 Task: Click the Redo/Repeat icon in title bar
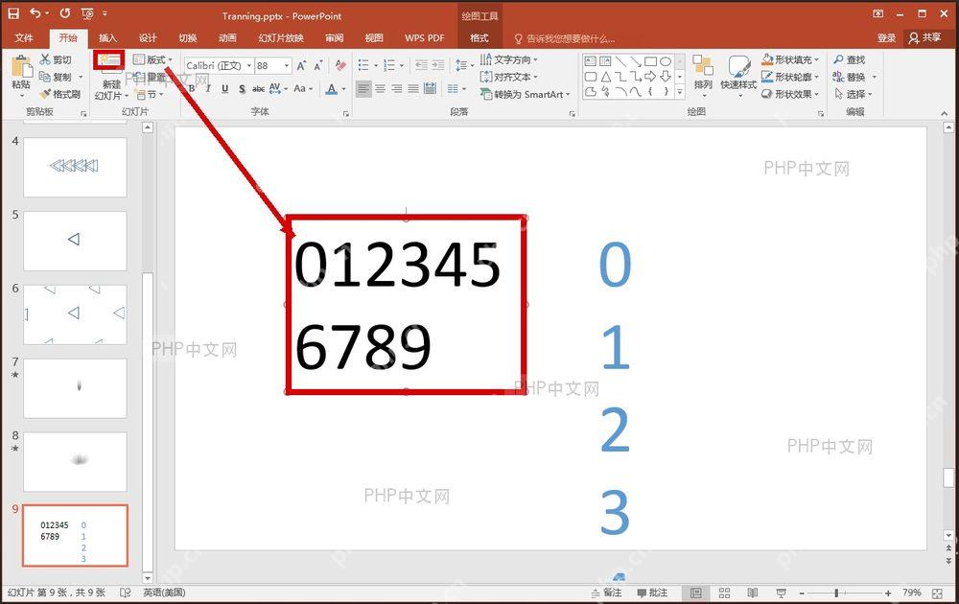click(65, 12)
